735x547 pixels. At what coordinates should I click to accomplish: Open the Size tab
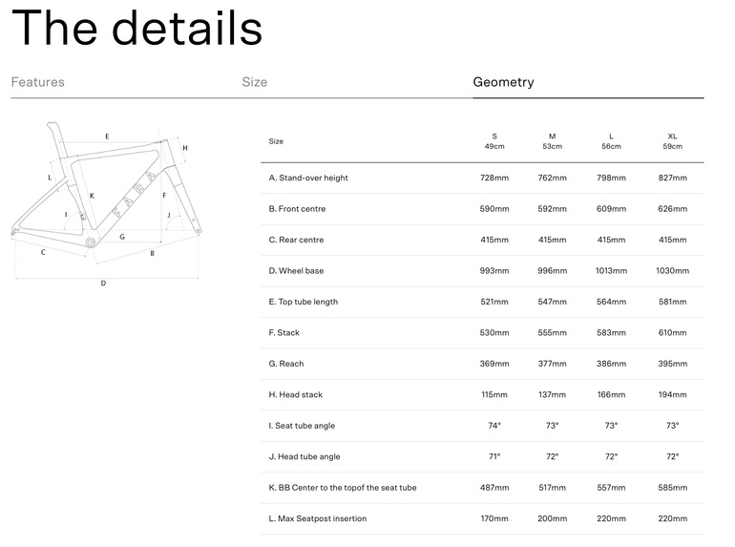(x=255, y=82)
